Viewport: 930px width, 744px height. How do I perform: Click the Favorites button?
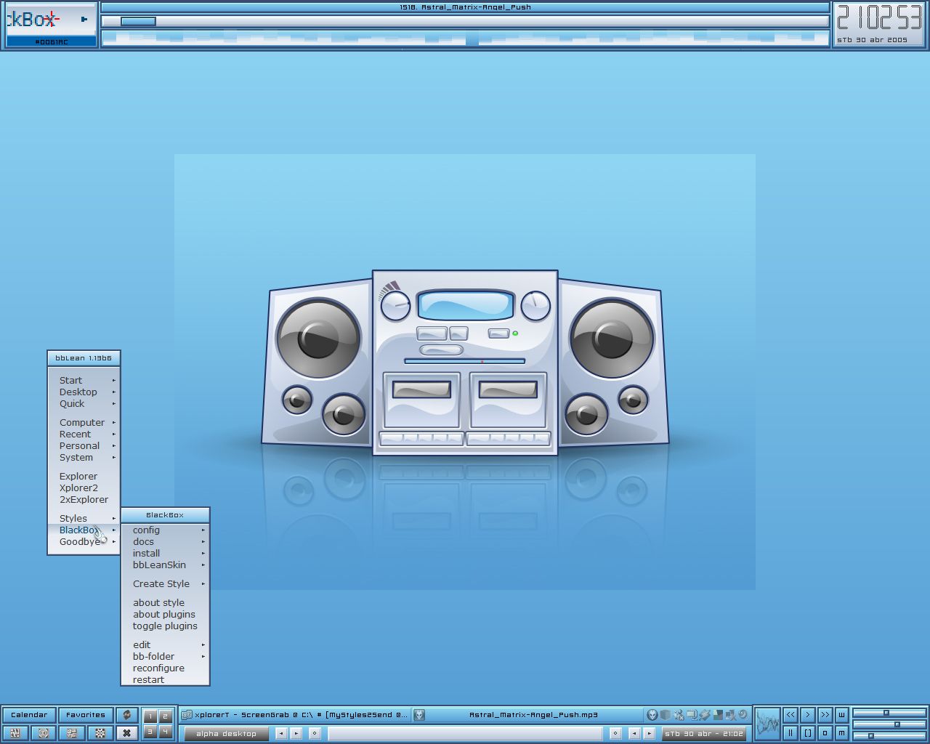tap(86, 715)
